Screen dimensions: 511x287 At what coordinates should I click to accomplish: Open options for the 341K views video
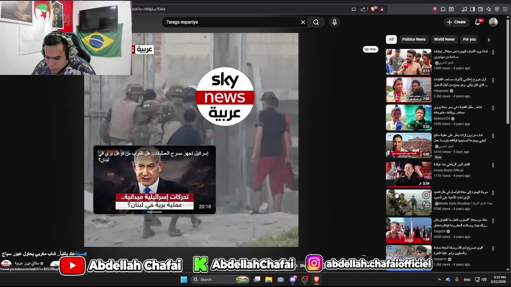coord(493,136)
